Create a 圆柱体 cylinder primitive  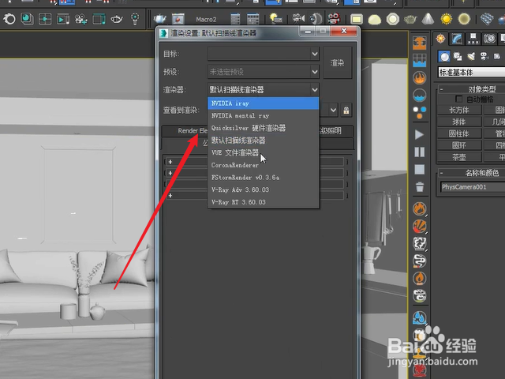[x=459, y=133]
